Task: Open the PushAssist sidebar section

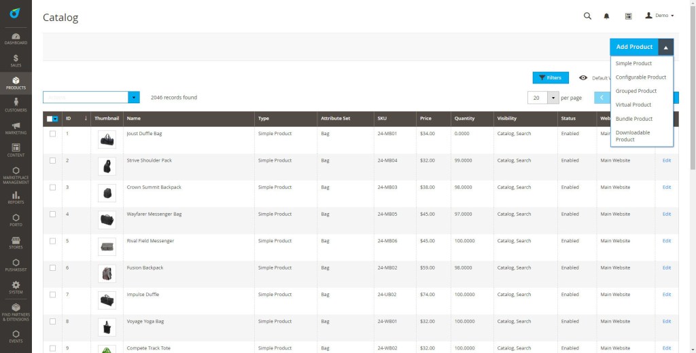Action: pos(16,265)
